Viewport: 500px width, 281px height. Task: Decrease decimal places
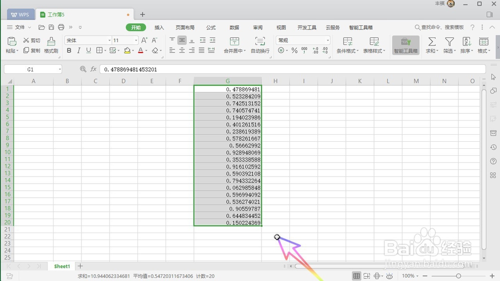pyautogui.click(x=325, y=50)
